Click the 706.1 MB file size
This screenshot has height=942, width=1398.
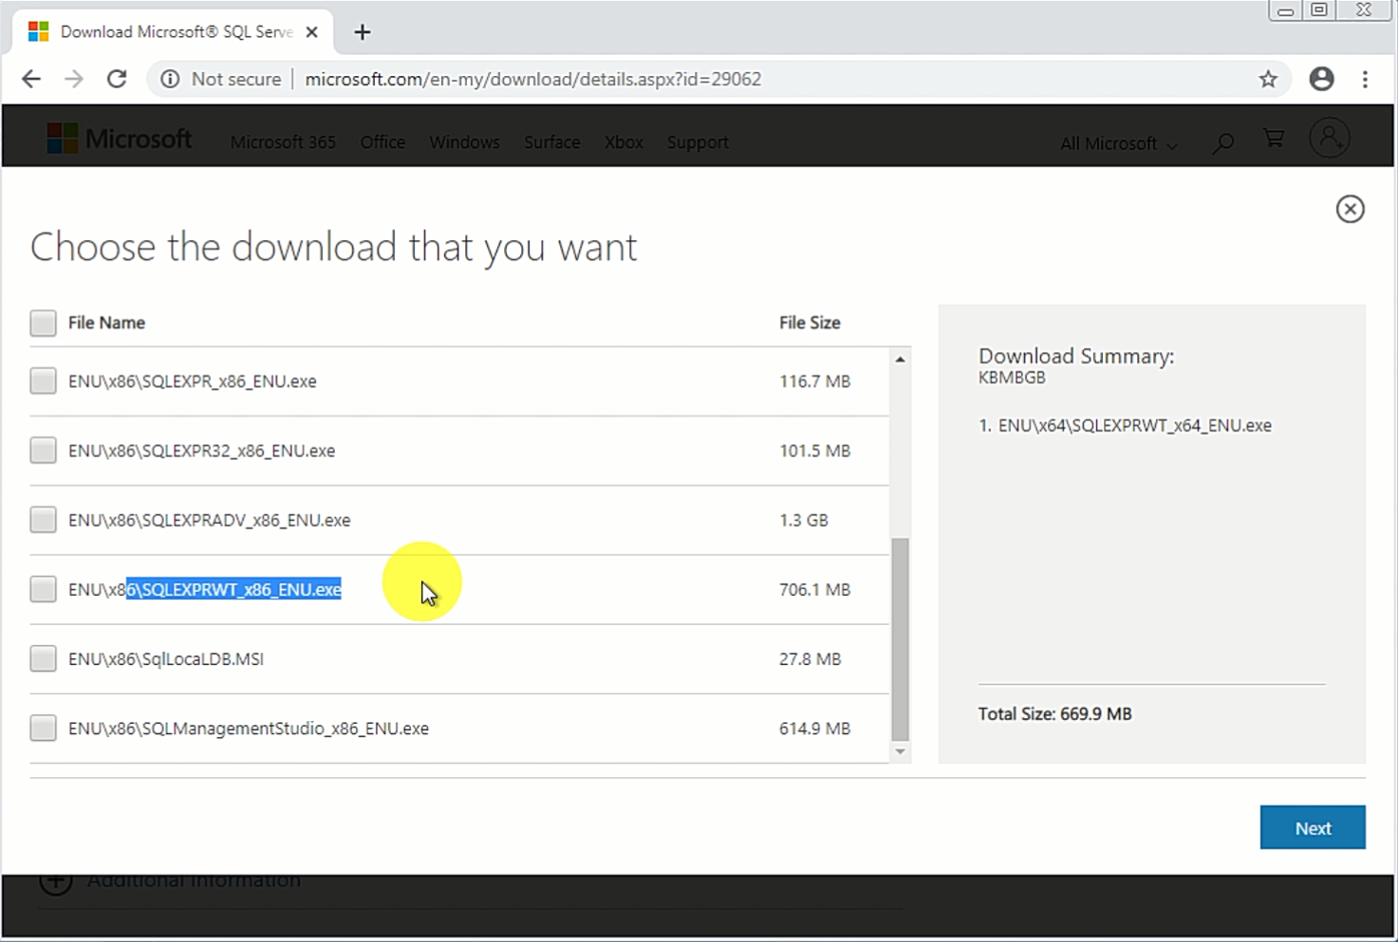pyautogui.click(x=814, y=589)
